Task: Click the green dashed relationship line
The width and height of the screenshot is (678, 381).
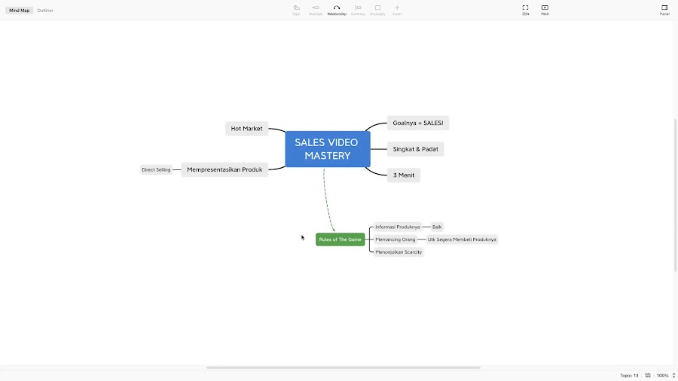Action: click(x=327, y=201)
